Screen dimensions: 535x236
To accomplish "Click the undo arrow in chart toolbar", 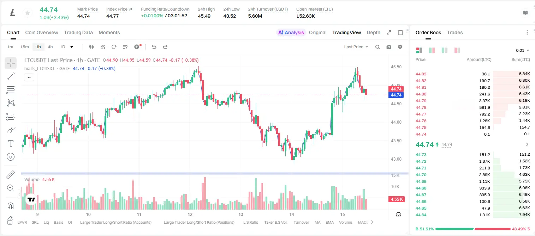I will coord(154,47).
